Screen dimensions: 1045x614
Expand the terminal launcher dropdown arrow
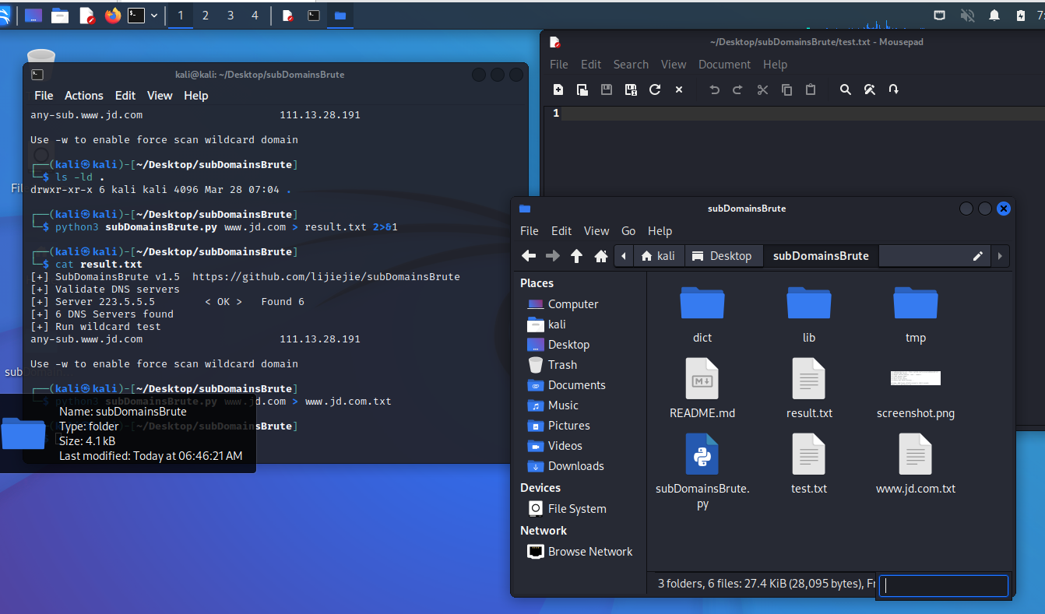(154, 15)
